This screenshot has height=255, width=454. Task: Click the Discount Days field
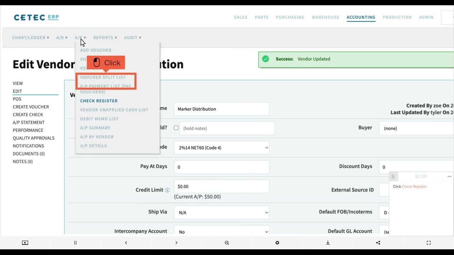tap(416, 167)
